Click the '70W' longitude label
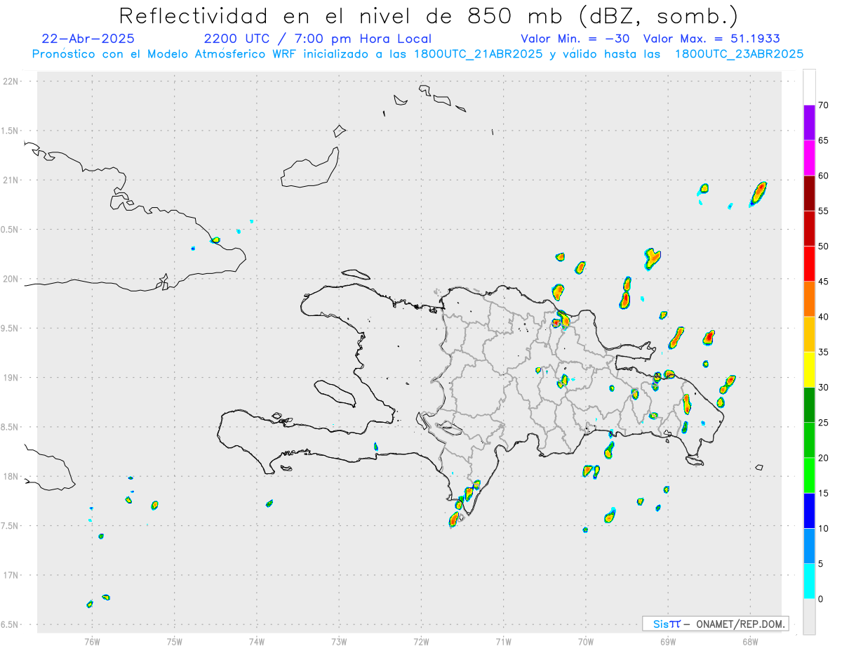The height and width of the screenshot is (651, 842). [x=586, y=642]
